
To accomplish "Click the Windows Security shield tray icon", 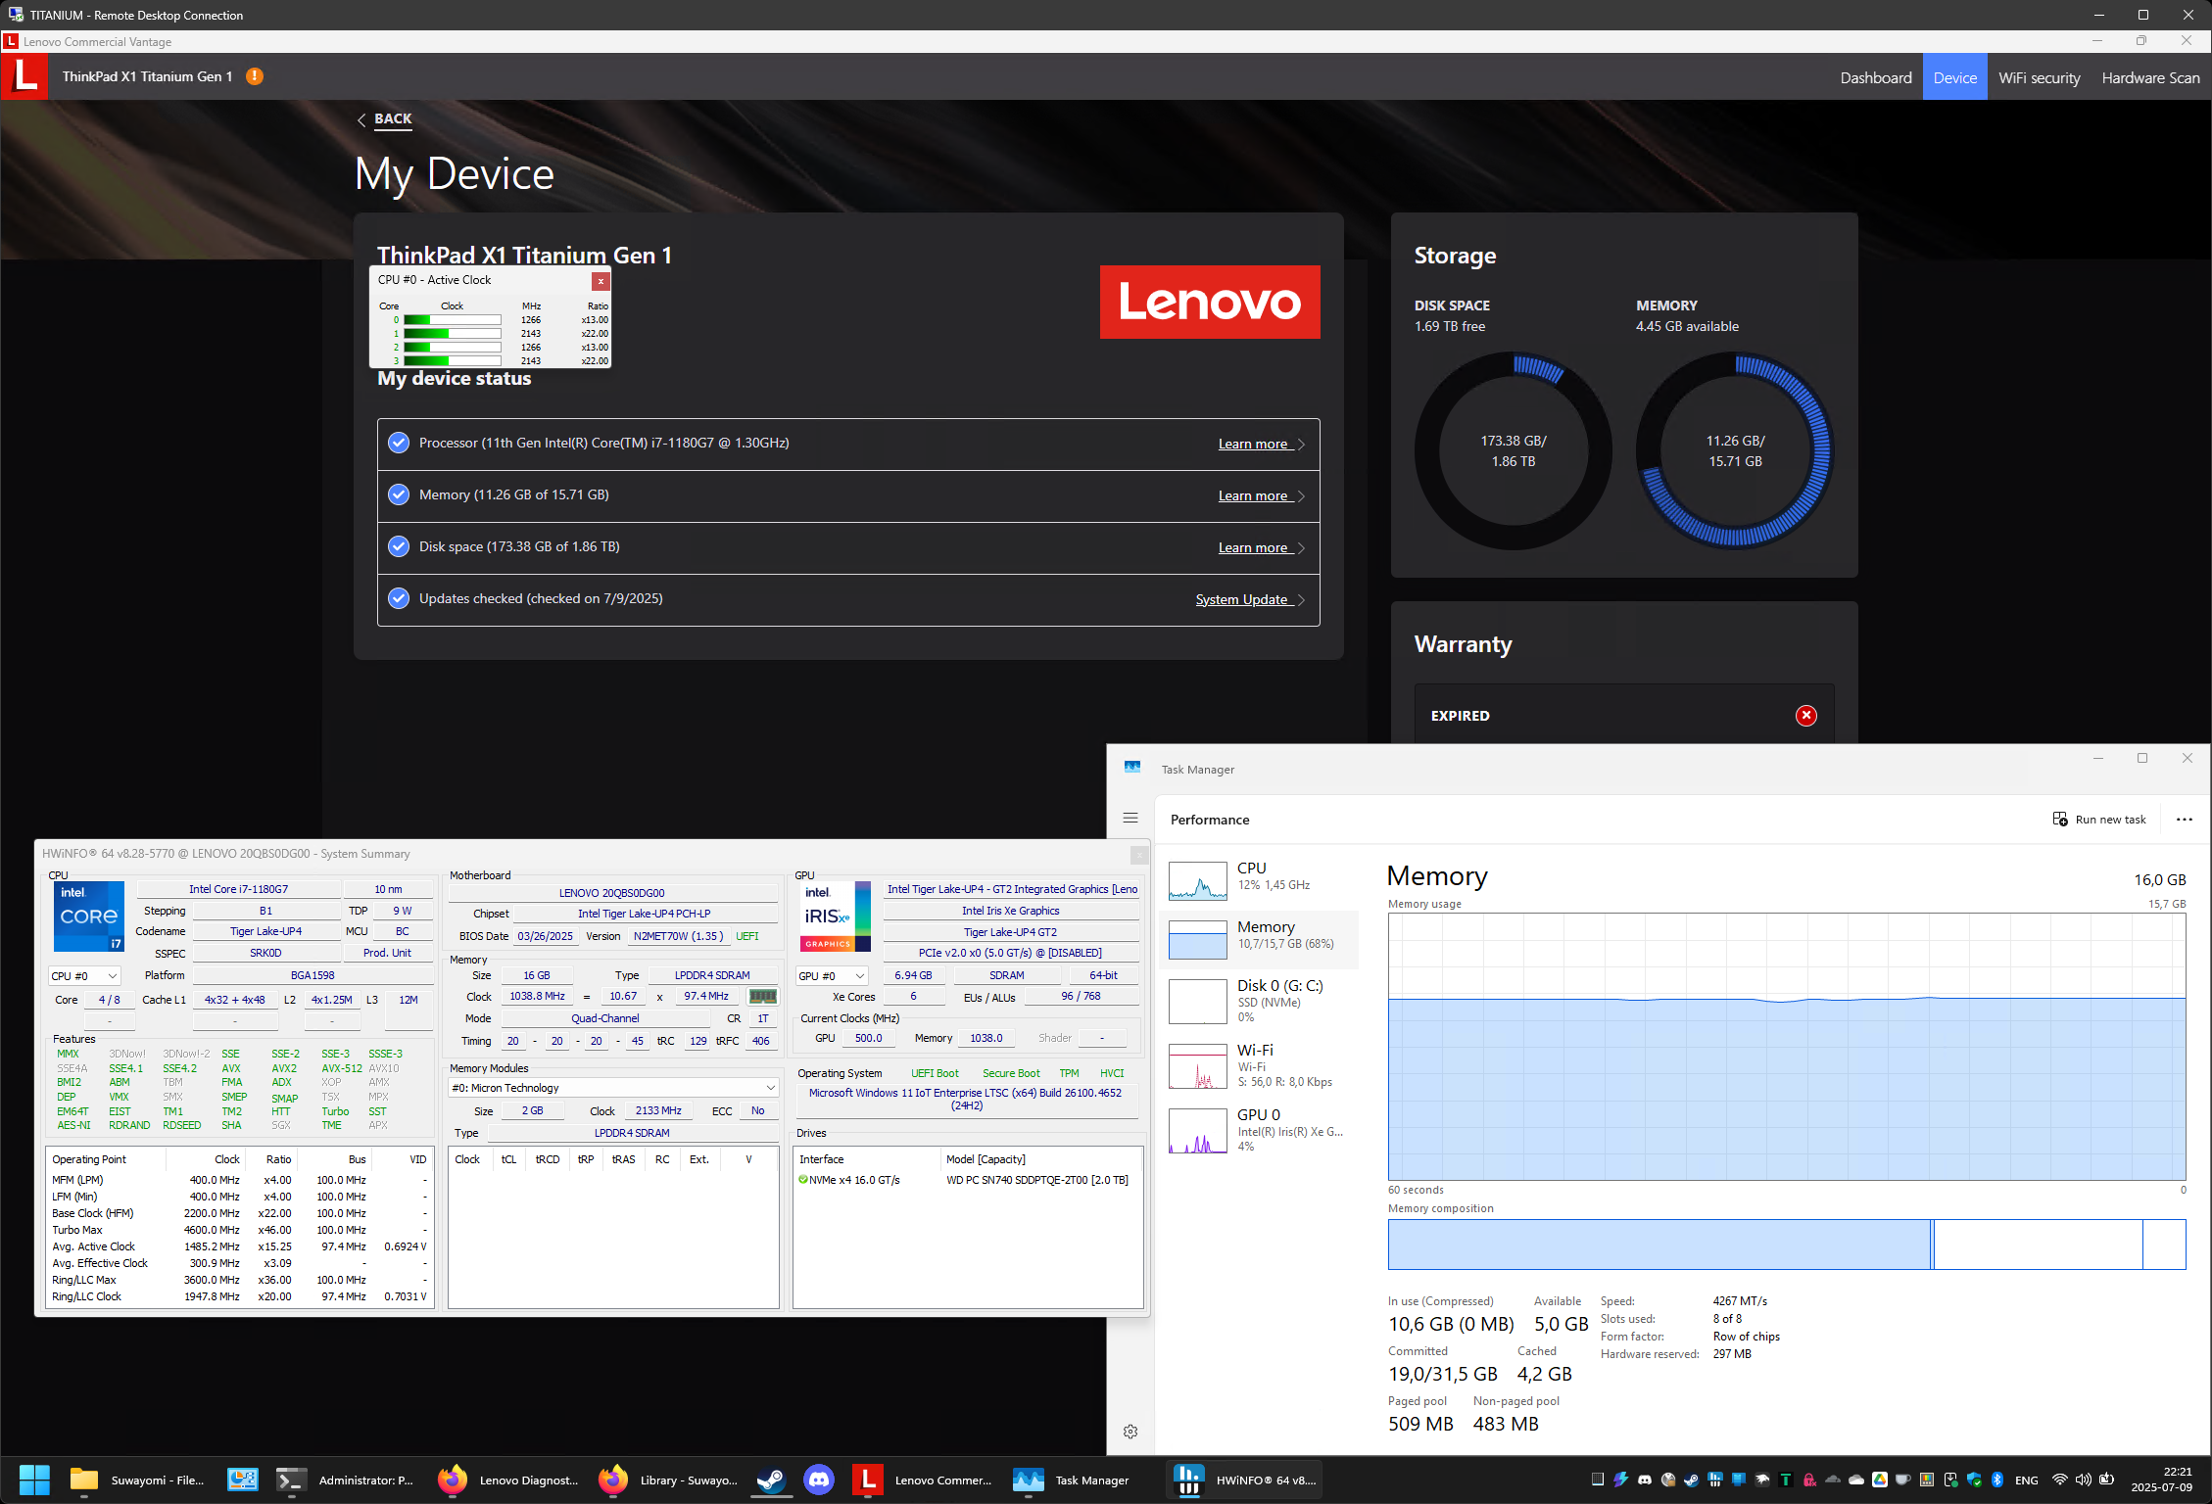I will coord(1973,1480).
